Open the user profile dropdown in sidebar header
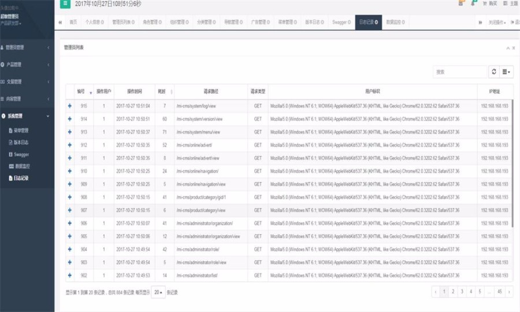The image size is (520, 312). tap(11, 24)
